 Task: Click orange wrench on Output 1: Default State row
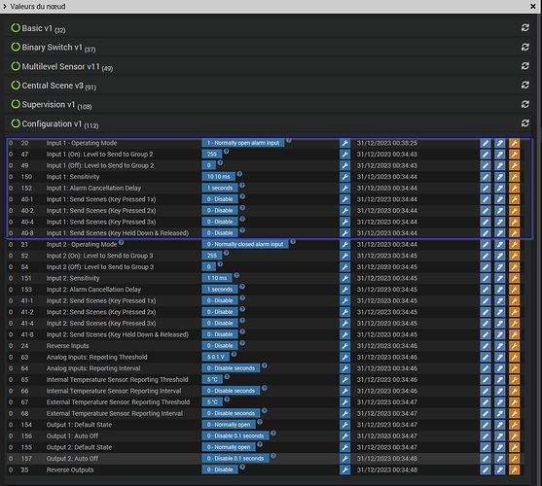(x=514, y=425)
